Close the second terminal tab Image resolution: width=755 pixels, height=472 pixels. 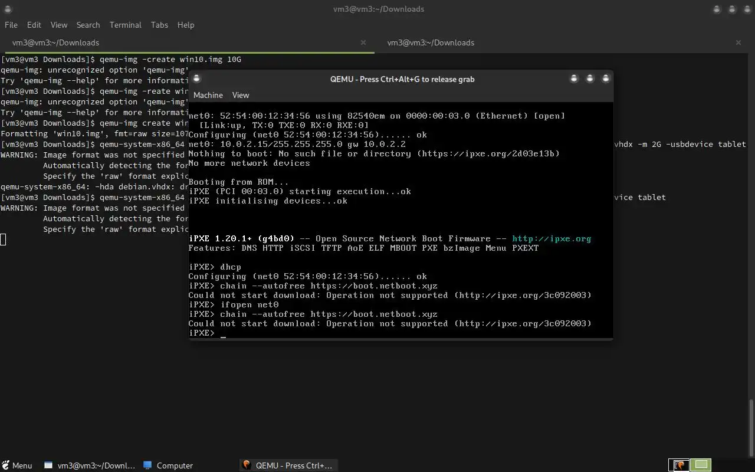pyautogui.click(x=738, y=42)
